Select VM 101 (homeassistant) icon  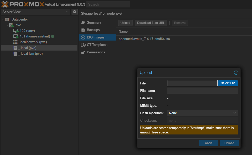tap(16, 36)
